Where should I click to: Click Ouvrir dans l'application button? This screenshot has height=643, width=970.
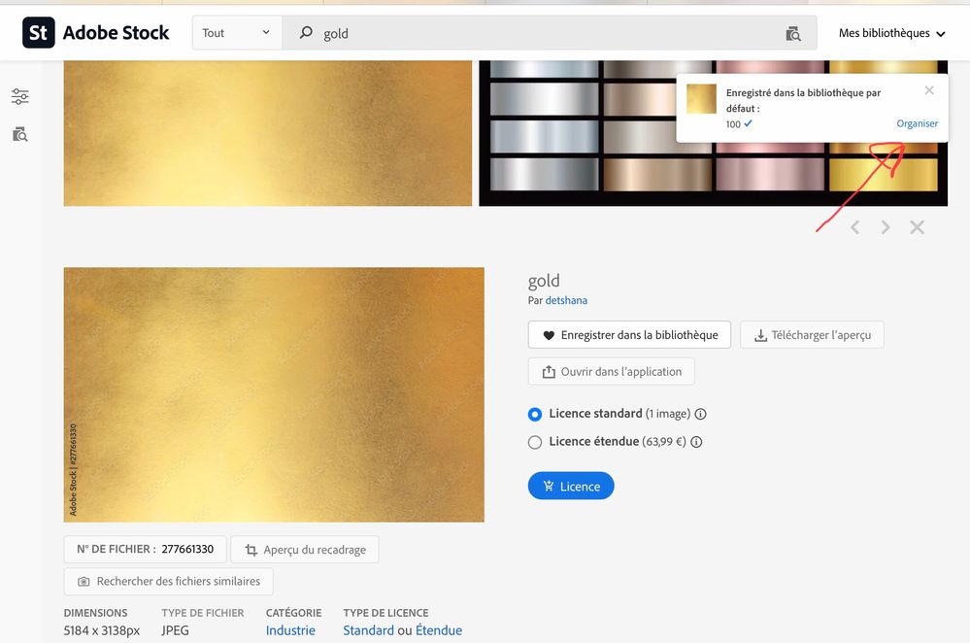point(611,371)
